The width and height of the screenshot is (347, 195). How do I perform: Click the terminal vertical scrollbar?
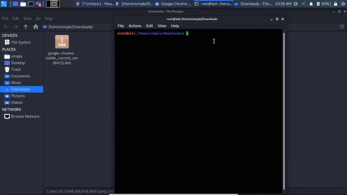(x=284, y=110)
